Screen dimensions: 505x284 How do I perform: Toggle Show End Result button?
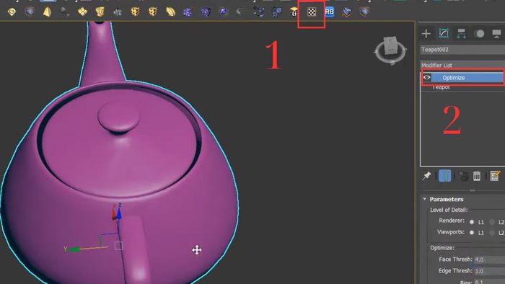pyautogui.click(x=445, y=176)
